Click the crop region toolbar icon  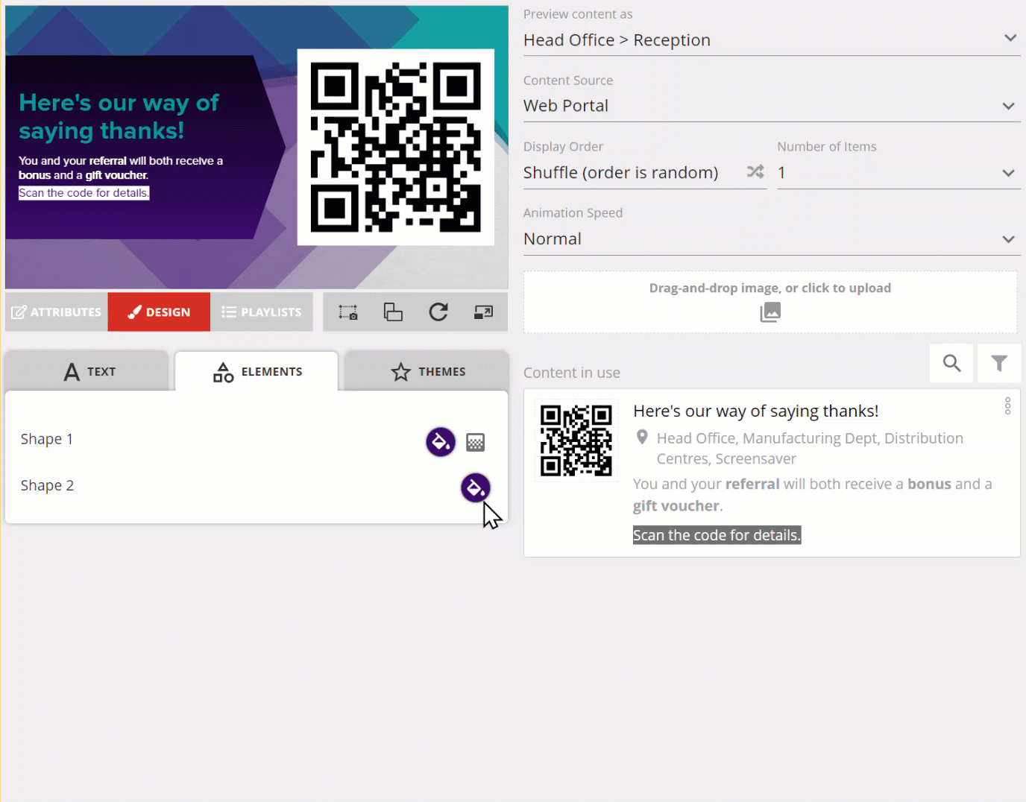tap(348, 312)
